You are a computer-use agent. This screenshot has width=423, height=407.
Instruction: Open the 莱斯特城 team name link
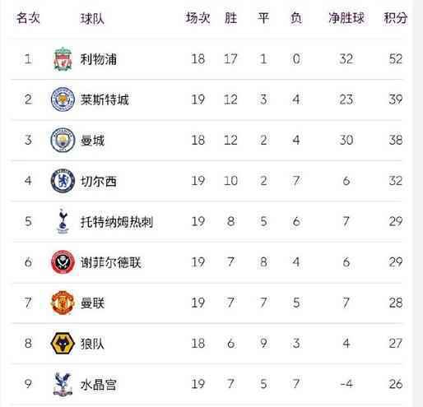tap(105, 99)
